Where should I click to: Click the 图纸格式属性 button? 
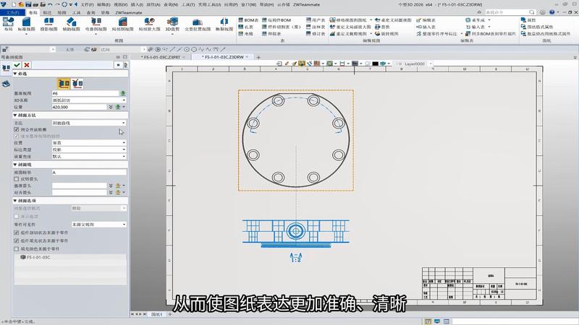541,26
